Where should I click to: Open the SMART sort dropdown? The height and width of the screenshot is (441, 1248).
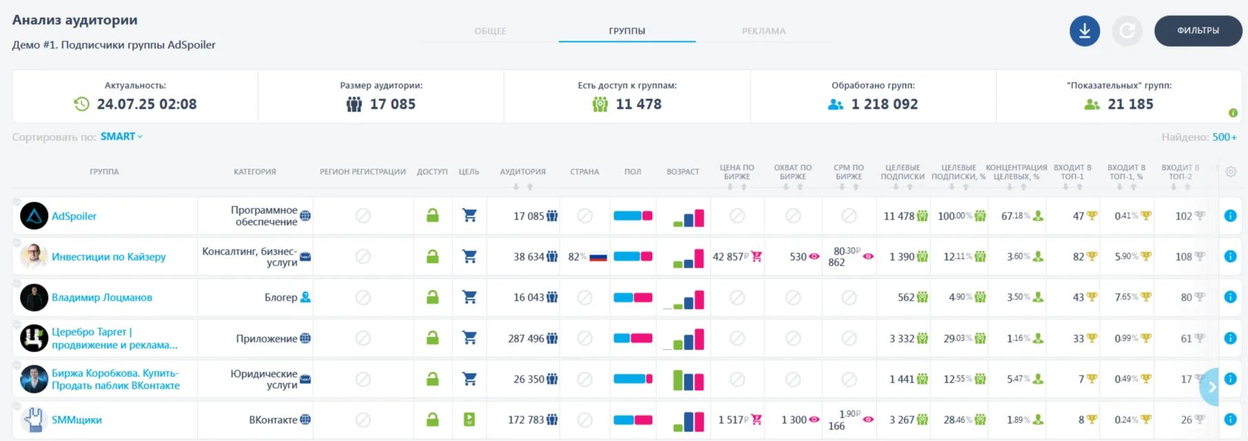coord(122,136)
